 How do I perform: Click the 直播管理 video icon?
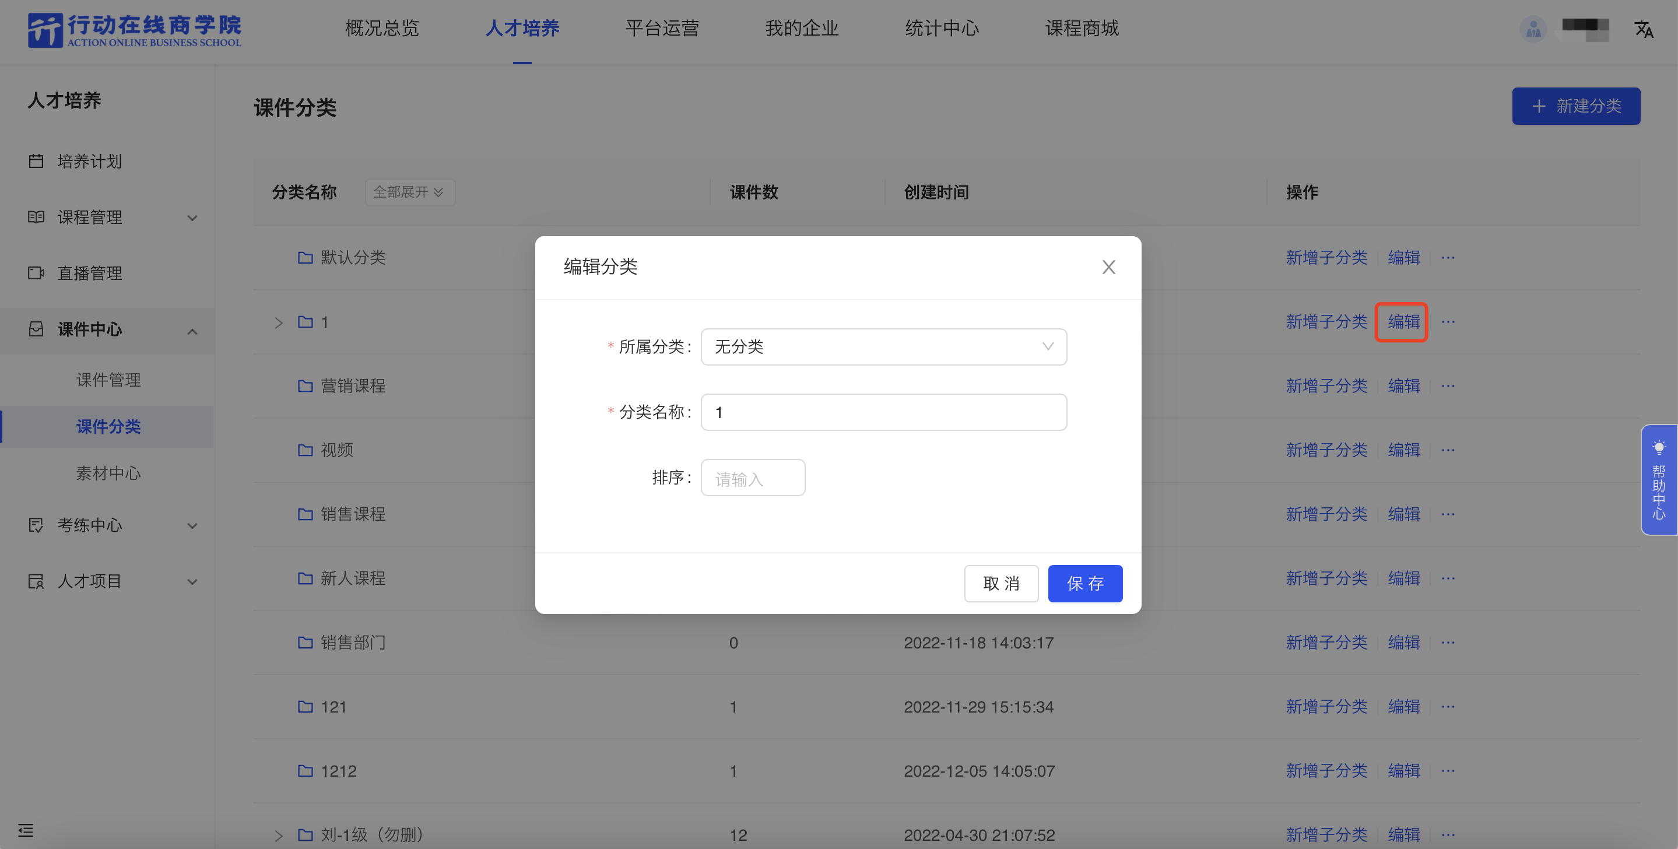pos(37,273)
